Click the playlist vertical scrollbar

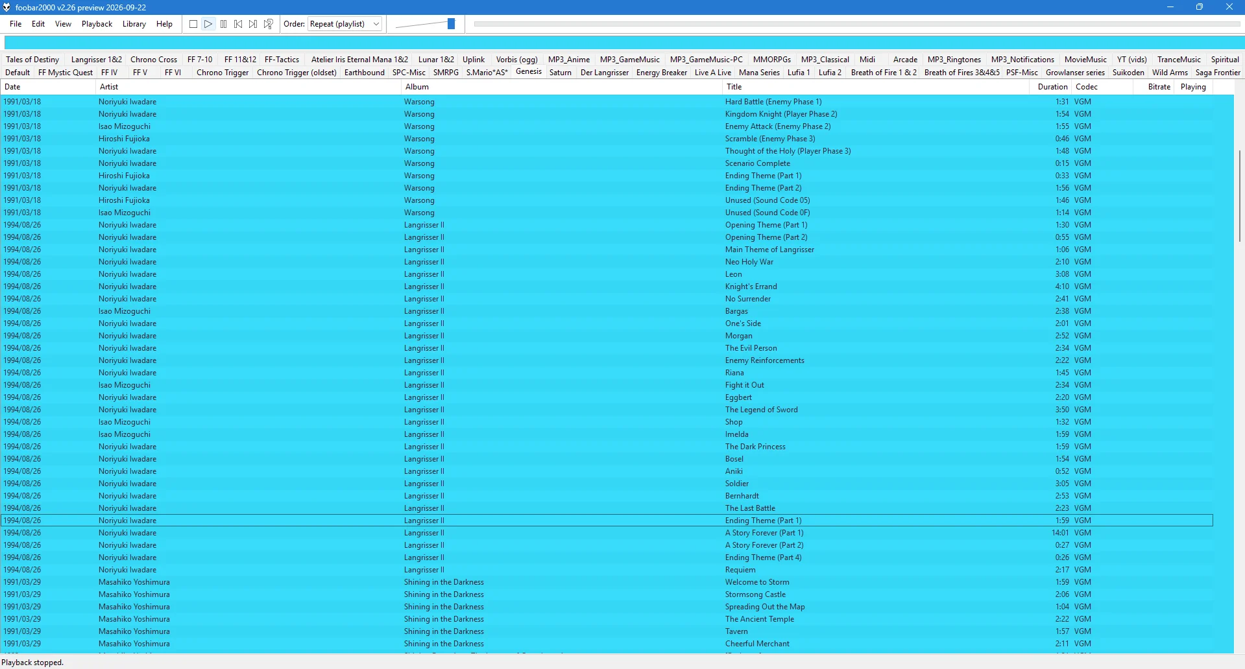pyautogui.click(x=1239, y=196)
